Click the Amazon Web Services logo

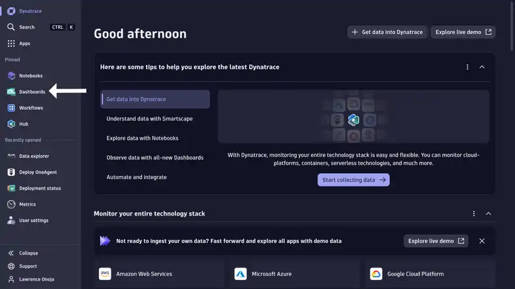tap(105, 273)
